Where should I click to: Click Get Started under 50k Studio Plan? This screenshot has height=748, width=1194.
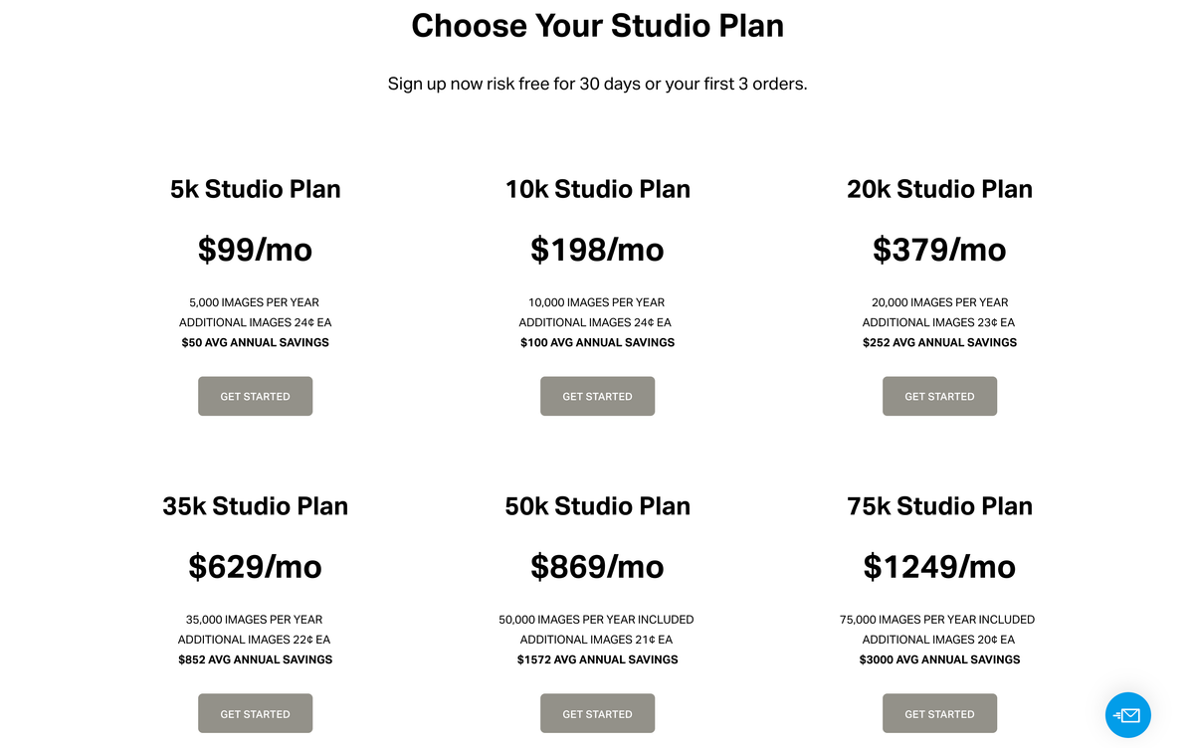597,713
